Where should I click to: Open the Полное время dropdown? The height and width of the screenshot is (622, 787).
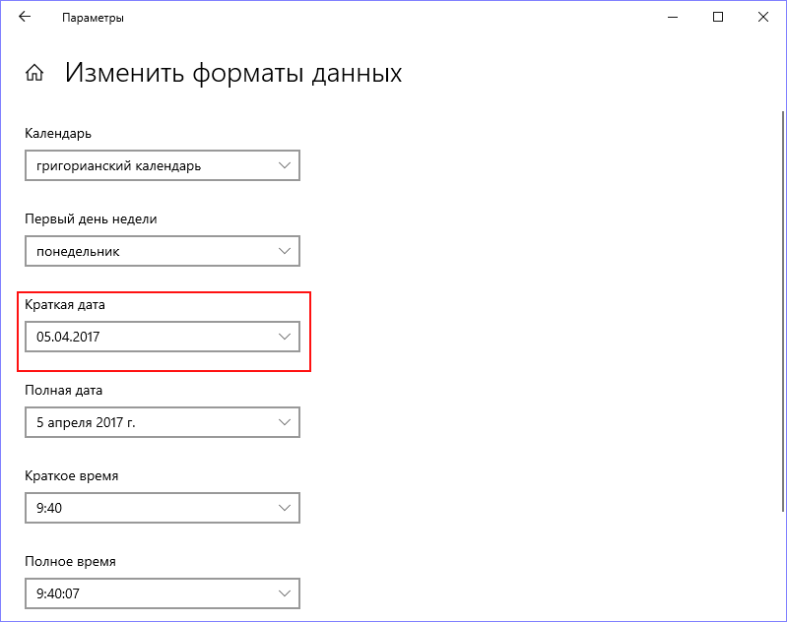pyautogui.click(x=163, y=593)
